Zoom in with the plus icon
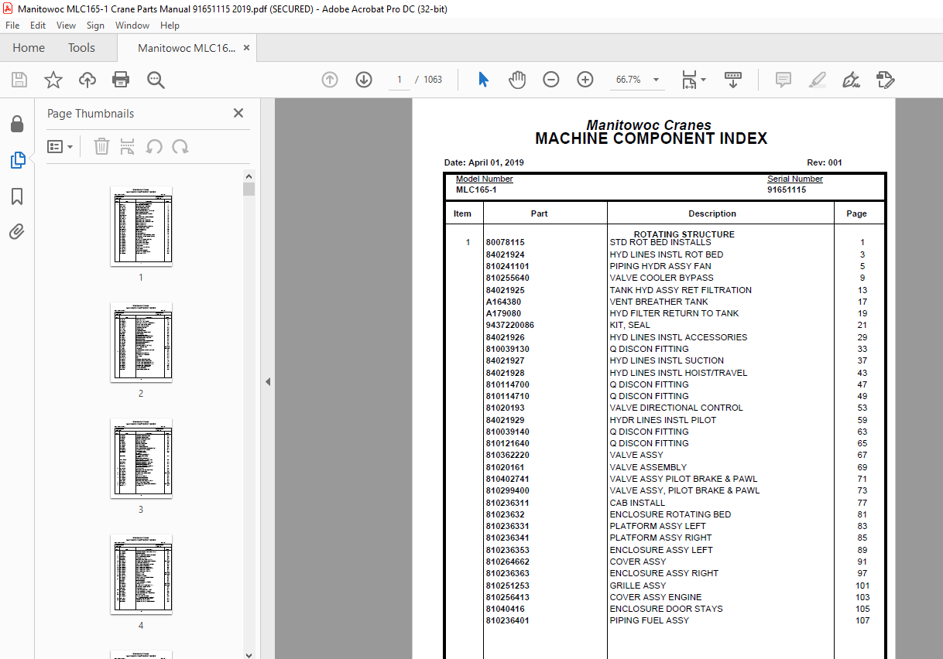The height and width of the screenshot is (659, 943). click(x=585, y=80)
